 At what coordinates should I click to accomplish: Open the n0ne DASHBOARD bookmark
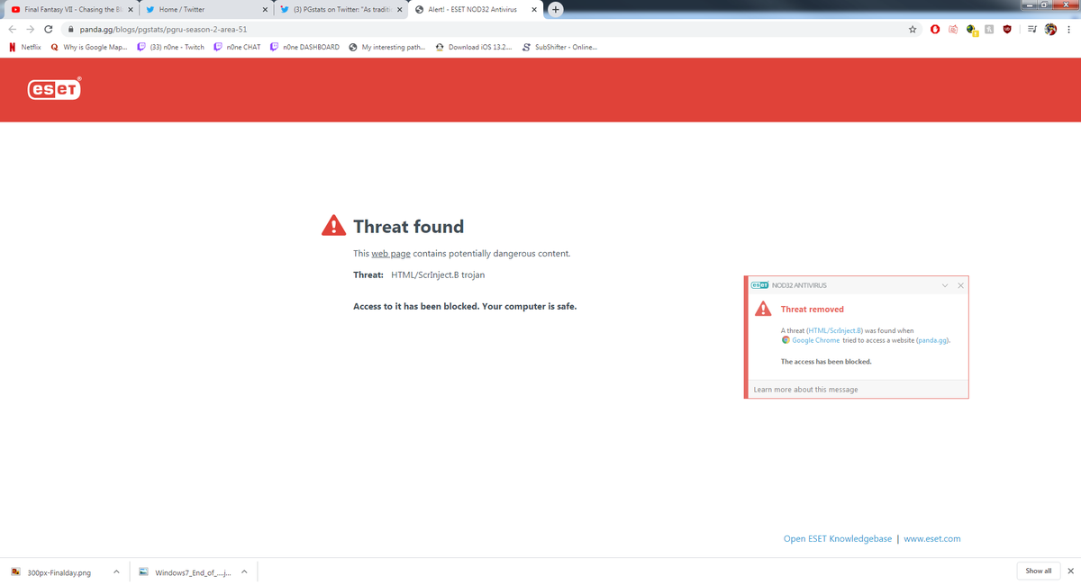(x=305, y=47)
